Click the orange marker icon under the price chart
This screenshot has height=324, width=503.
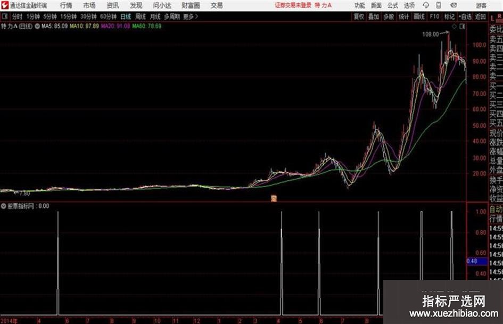point(274,198)
